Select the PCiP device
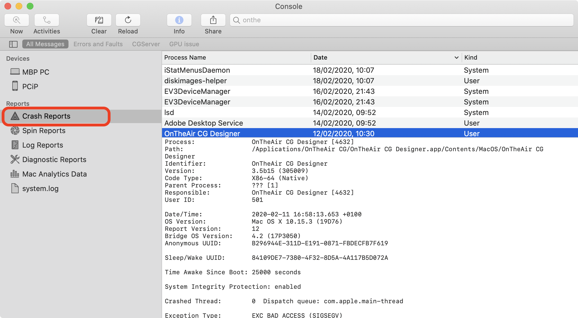Image resolution: width=578 pixels, height=318 pixels. click(81, 87)
